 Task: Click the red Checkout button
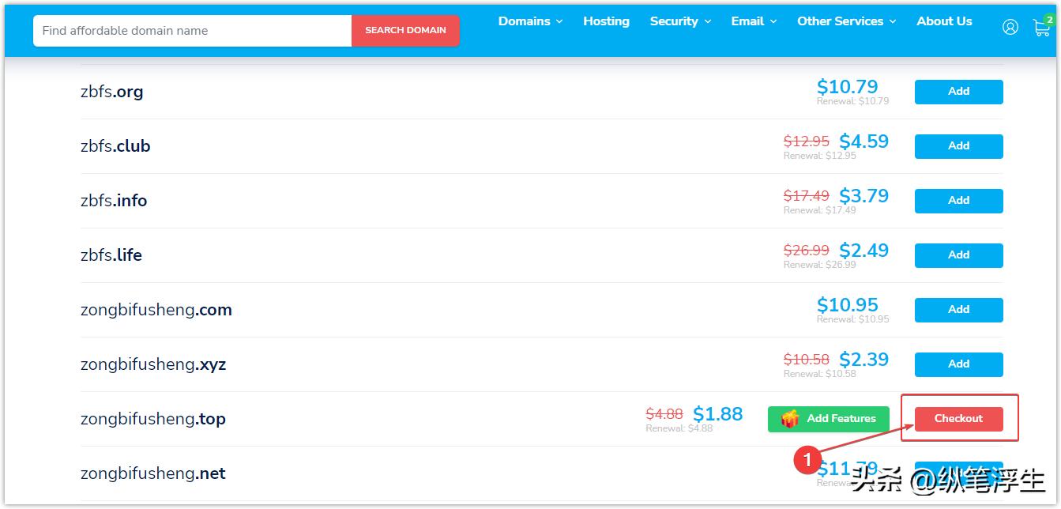[958, 419]
